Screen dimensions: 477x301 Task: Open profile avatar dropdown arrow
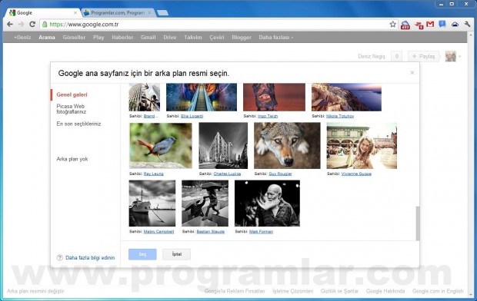tap(459, 57)
